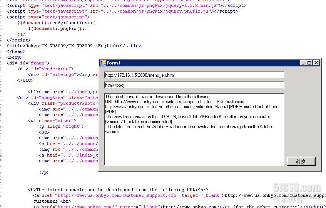The width and height of the screenshot is (326, 208).
Task: Click 'To view the manuals on this CD-ROM' output line
Action: [x=189, y=117]
